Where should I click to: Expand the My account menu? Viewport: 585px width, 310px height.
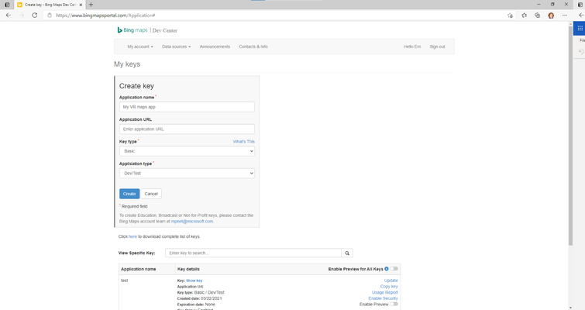pos(140,46)
